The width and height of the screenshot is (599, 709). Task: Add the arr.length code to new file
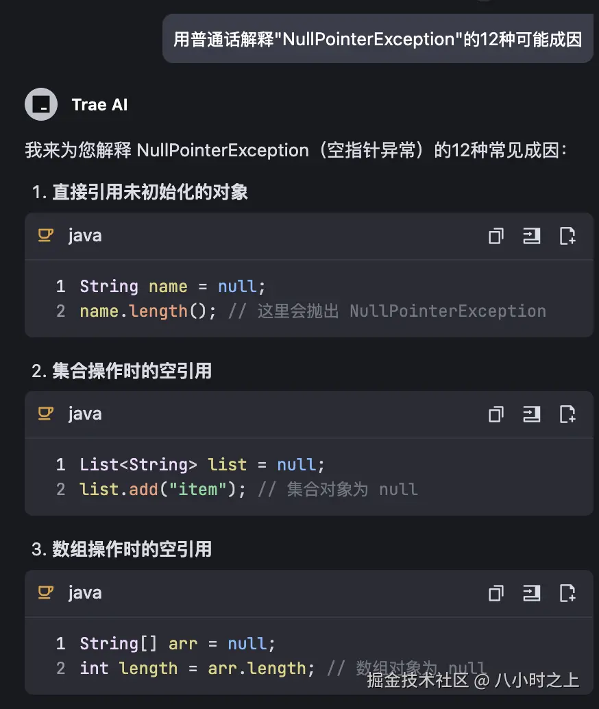(567, 593)
